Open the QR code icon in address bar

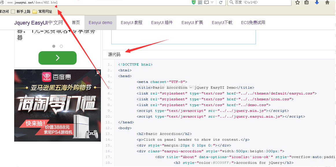[200, 2]
